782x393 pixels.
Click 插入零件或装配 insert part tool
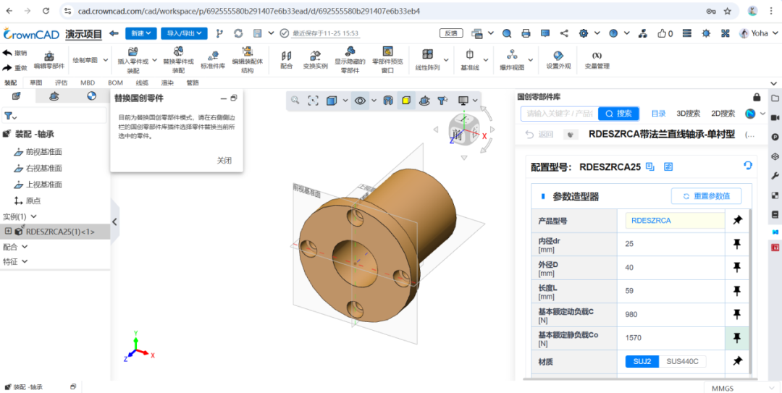pos(133,60)
